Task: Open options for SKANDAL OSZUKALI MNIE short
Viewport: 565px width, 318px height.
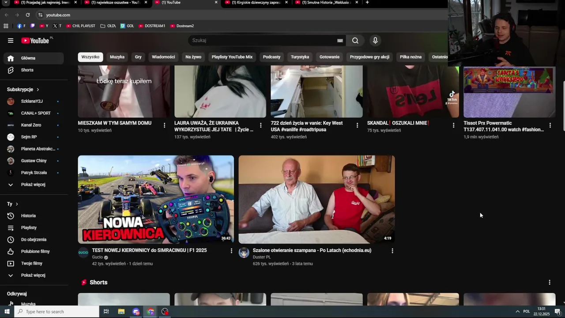Action: click(453, 125)
